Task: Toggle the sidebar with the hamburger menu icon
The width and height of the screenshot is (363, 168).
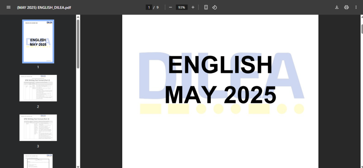Action: [9, 7]
